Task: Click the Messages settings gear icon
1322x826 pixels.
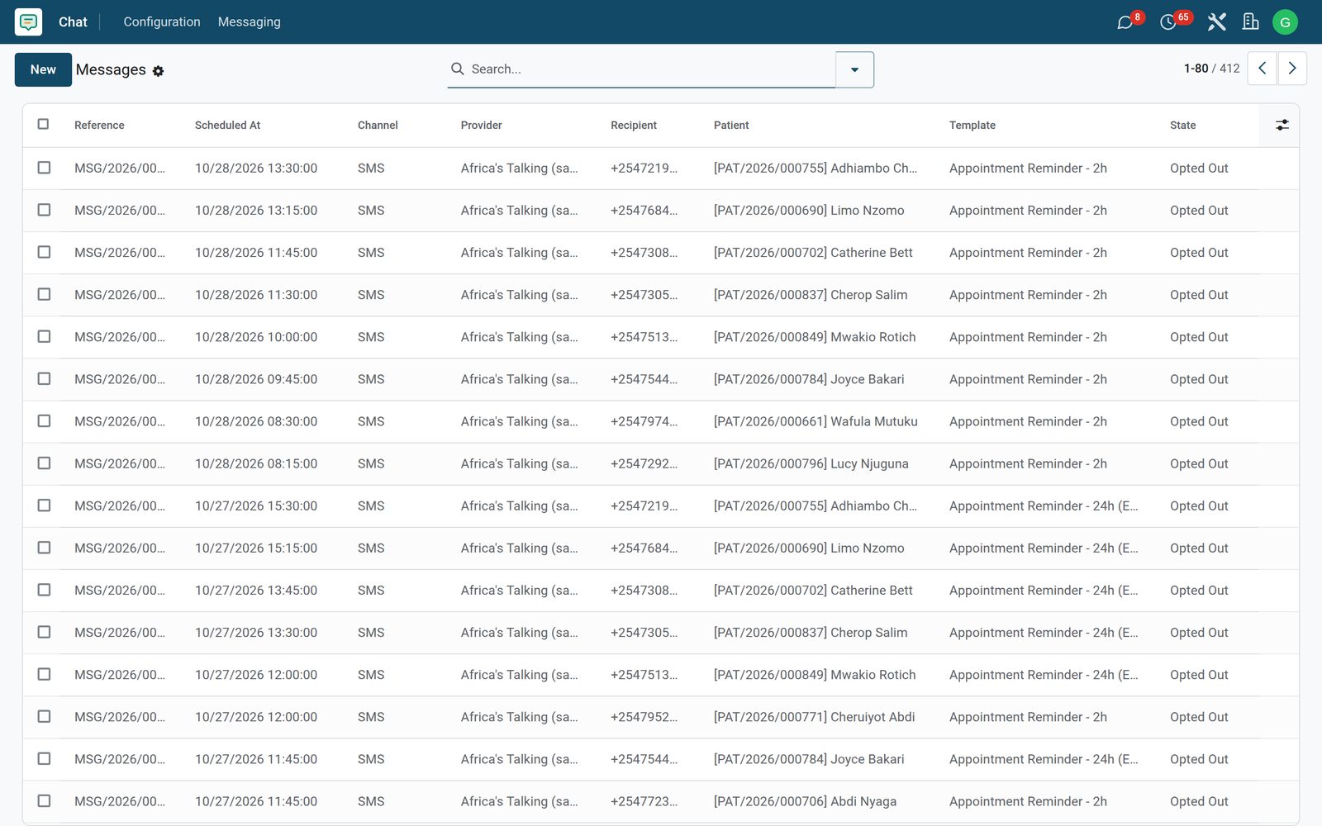Action: [158, 71]
